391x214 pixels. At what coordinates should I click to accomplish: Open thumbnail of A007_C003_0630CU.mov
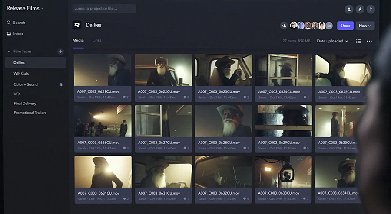click(338, 121)
